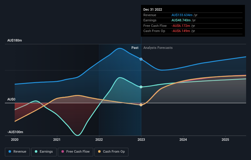
Task: Click the orange Cash From Op legend dot
Action: tap(99, 151)
